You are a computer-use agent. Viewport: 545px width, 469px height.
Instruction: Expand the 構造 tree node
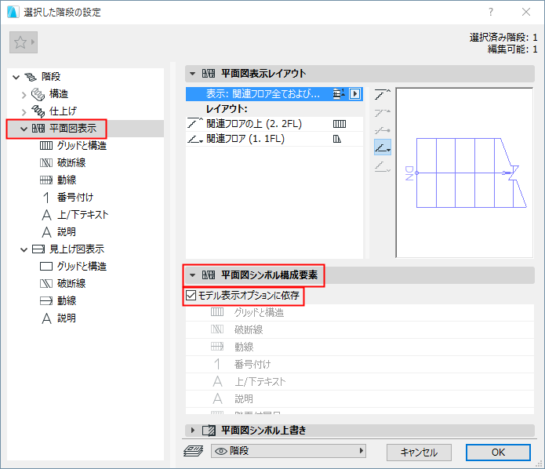24,95
